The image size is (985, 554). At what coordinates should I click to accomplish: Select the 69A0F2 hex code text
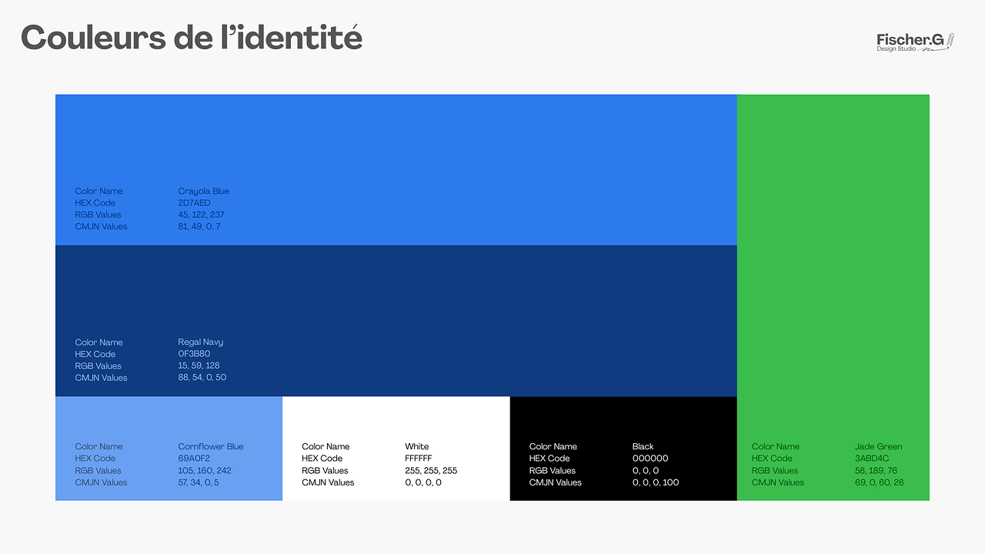(x=193, y=459)
